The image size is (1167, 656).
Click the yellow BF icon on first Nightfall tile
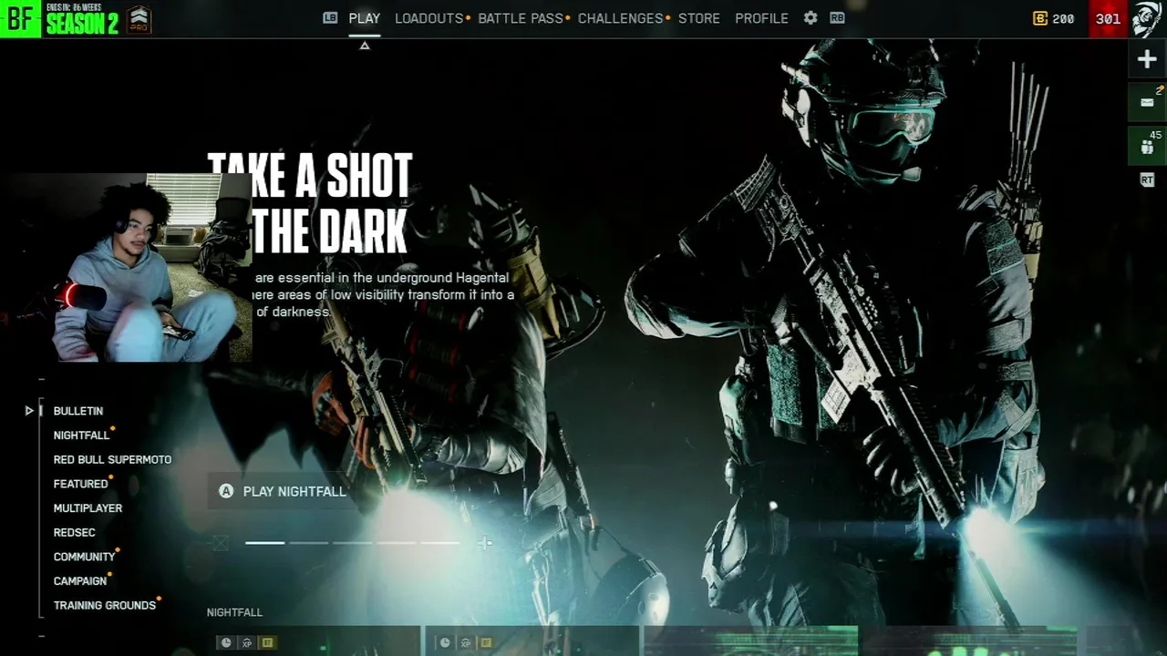[x=267, y=642]
